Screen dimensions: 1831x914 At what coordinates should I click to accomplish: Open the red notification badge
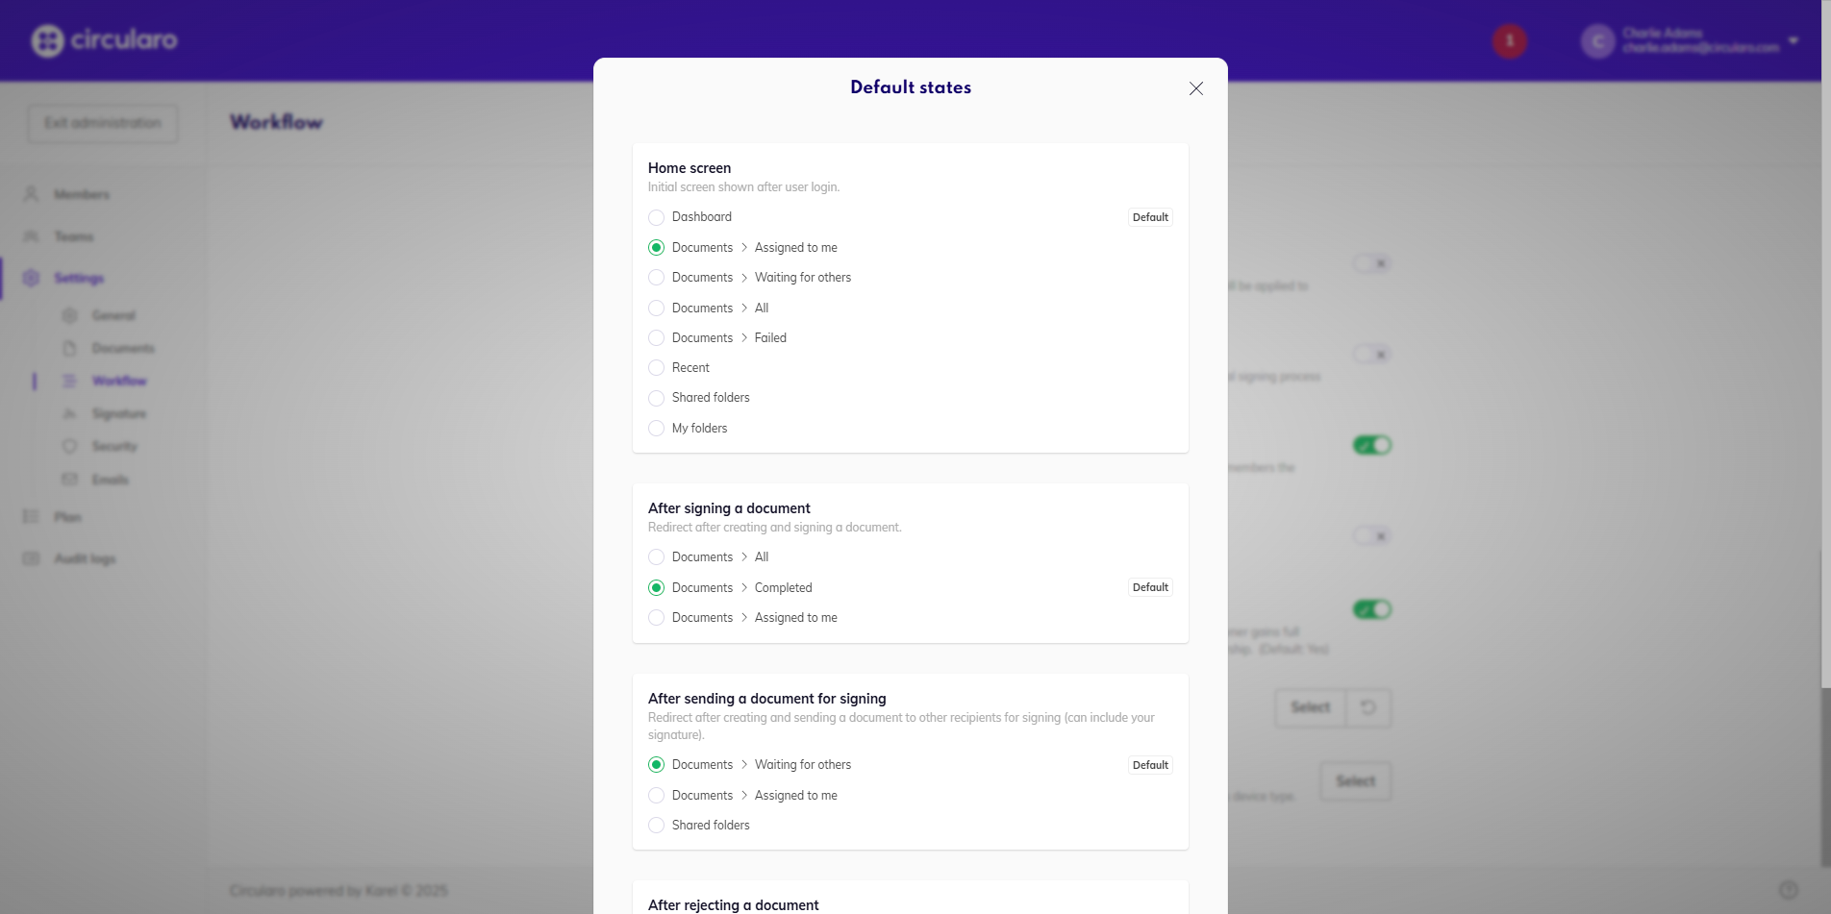pos(1509,40)
